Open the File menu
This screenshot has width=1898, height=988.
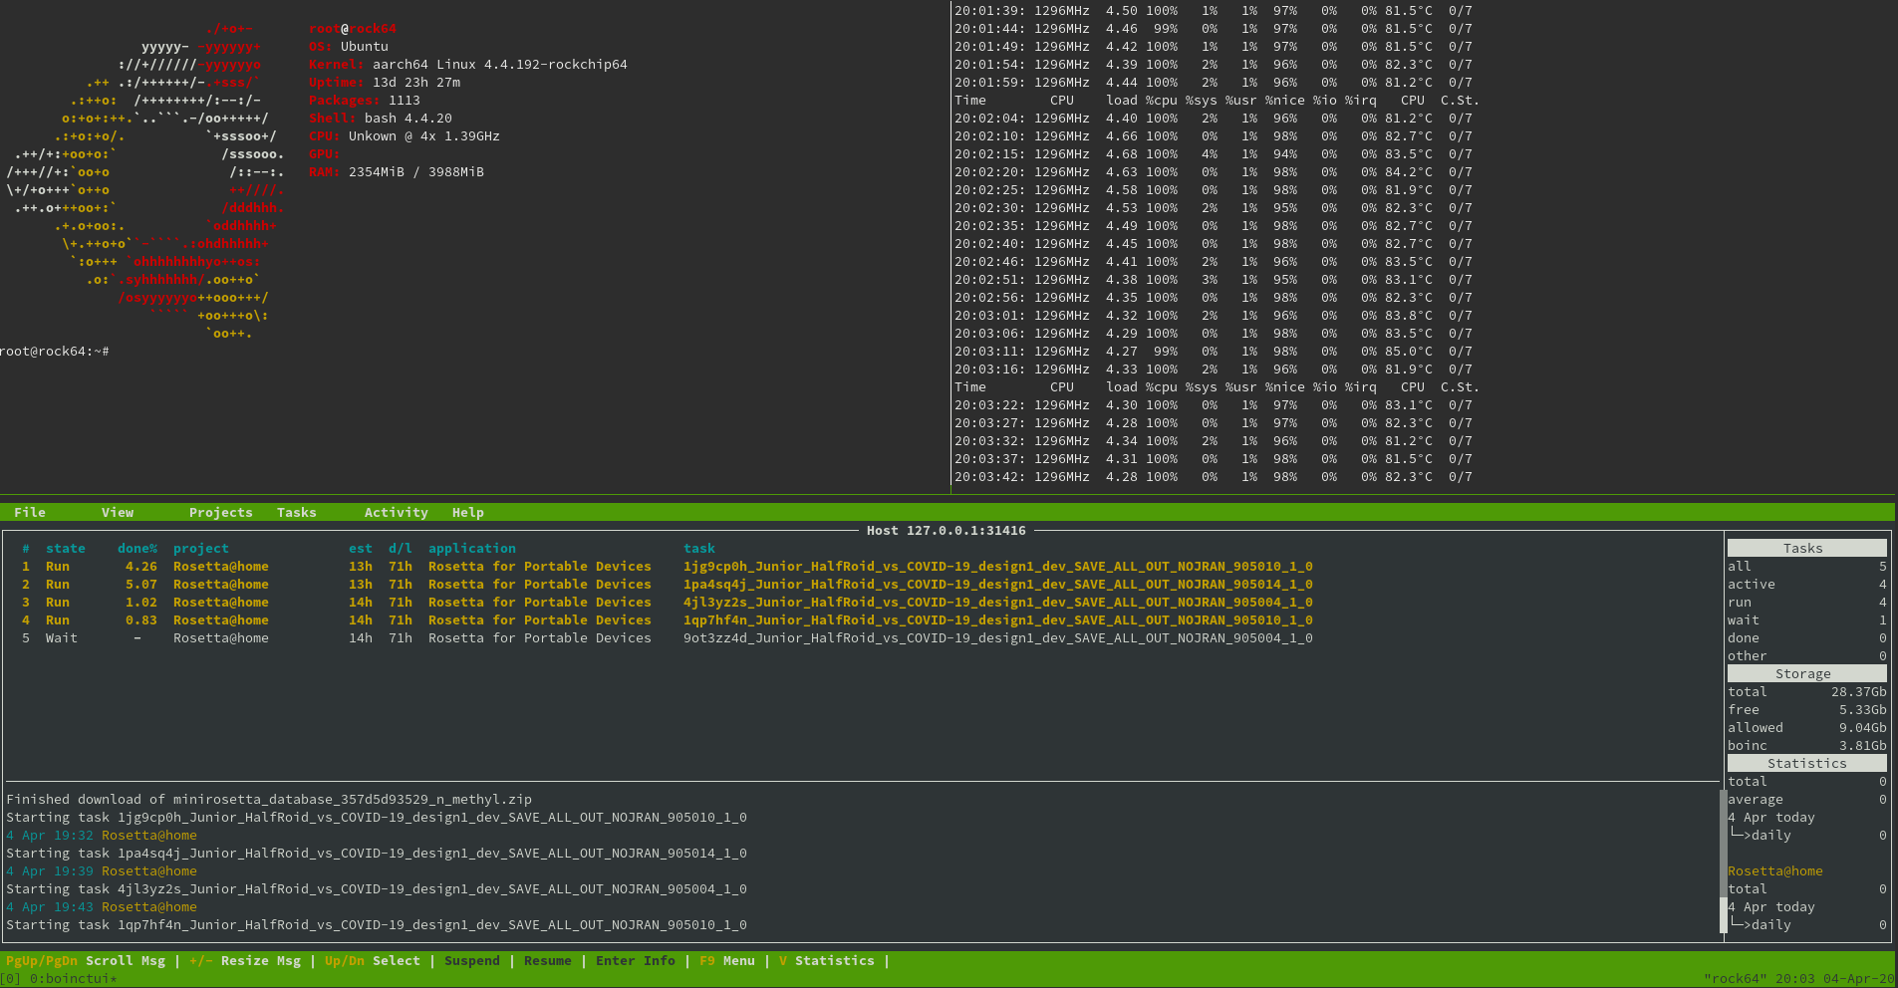(x=30, y=513)
